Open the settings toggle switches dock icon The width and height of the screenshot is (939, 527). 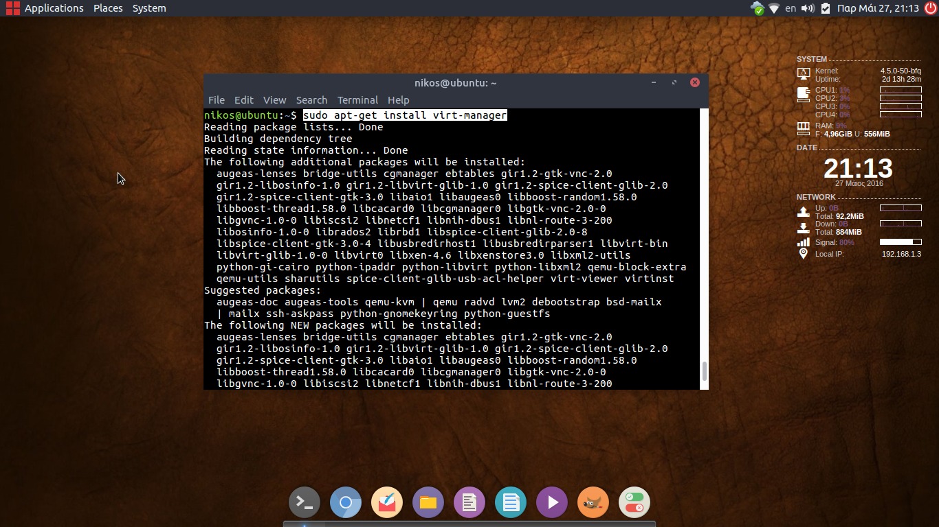click(634, 502)
